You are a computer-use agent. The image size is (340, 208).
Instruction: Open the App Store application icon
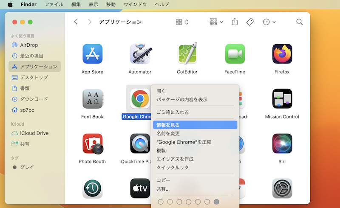pos(92,54)
